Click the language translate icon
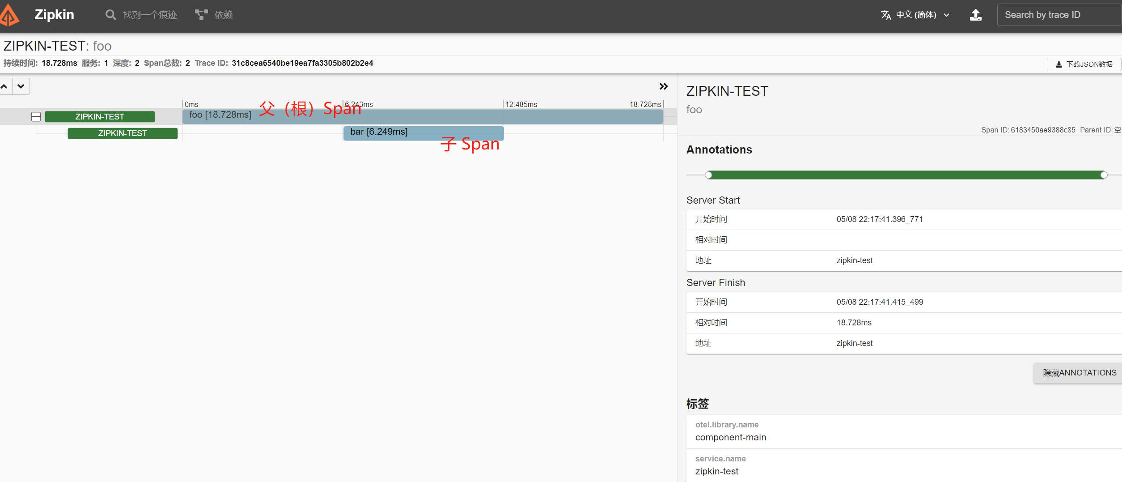 click(x=886, y=15)
